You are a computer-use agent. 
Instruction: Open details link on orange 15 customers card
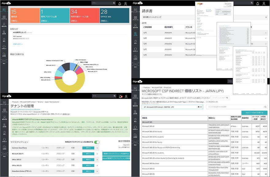15,21
